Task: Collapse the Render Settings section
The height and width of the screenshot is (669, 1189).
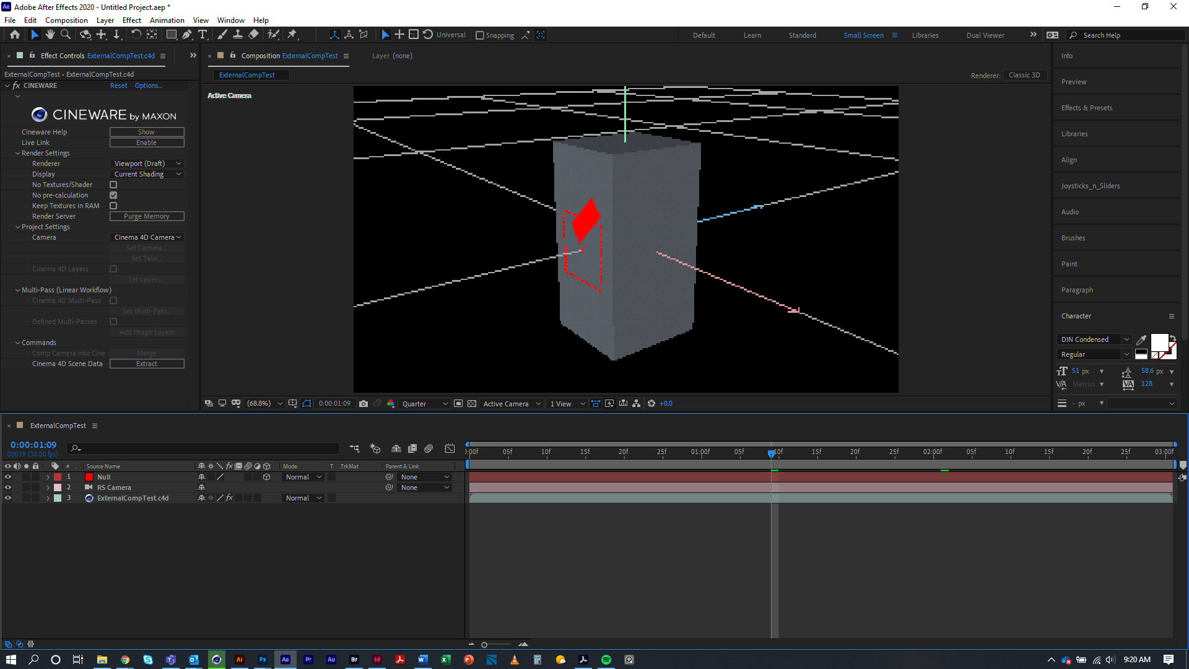Action: [x=18, y=153]
